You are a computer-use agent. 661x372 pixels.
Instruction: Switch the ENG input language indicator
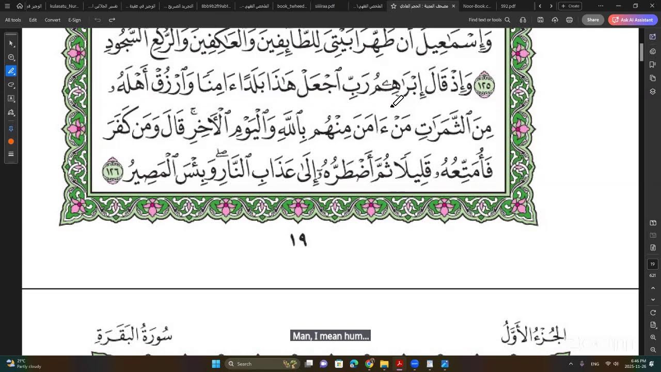595,364
